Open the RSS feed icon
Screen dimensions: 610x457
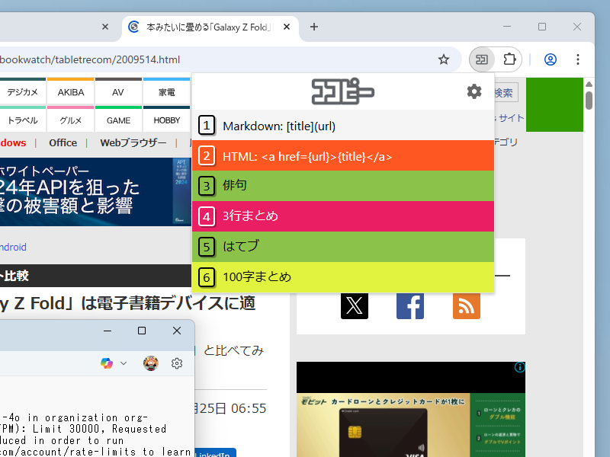(466, 306)
